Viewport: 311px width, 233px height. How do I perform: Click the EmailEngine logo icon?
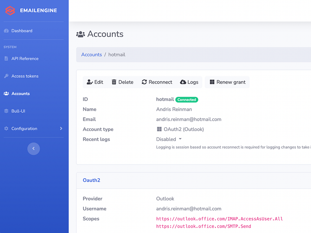click(10, 10)
